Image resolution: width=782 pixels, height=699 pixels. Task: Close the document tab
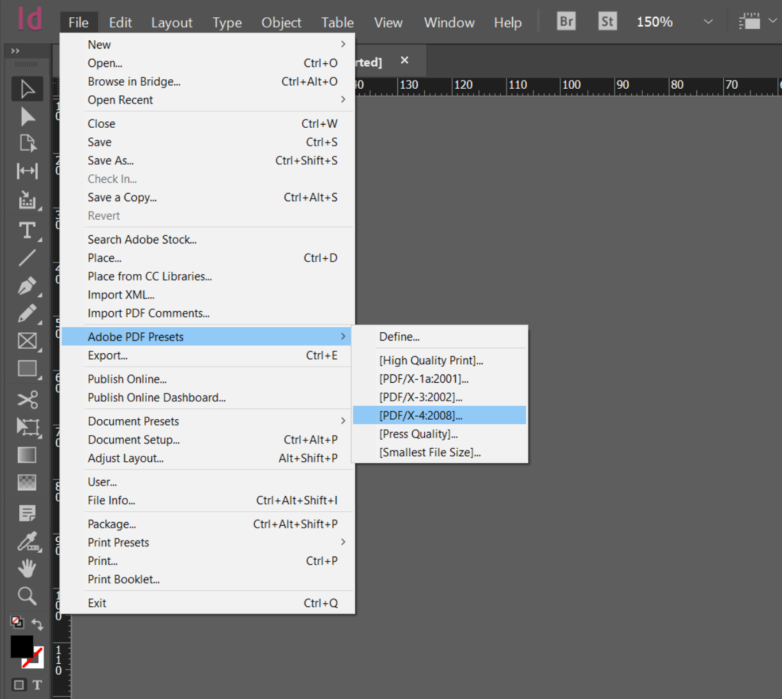tap(404, 60)
